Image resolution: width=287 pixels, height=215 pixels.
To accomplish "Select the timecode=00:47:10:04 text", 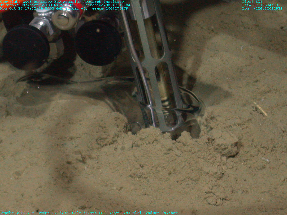I will 108,5.
